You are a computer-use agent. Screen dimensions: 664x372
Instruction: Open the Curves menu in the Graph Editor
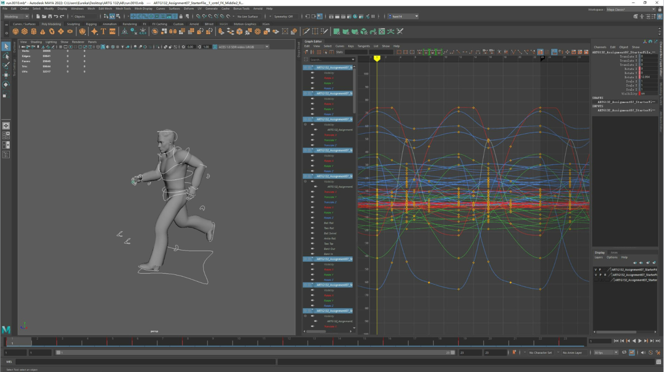(x=340, y=46)
